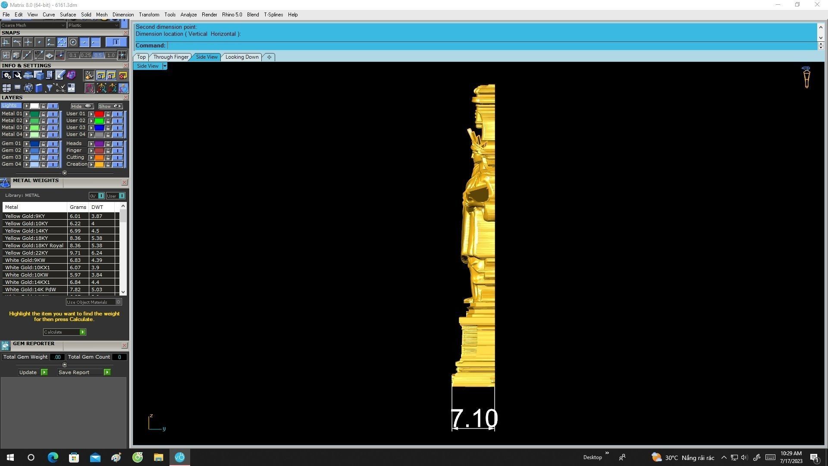Click the wireframe cube icon in Info & Settings
The width and height of the screenshot is (828, 466).
point(28,88)
